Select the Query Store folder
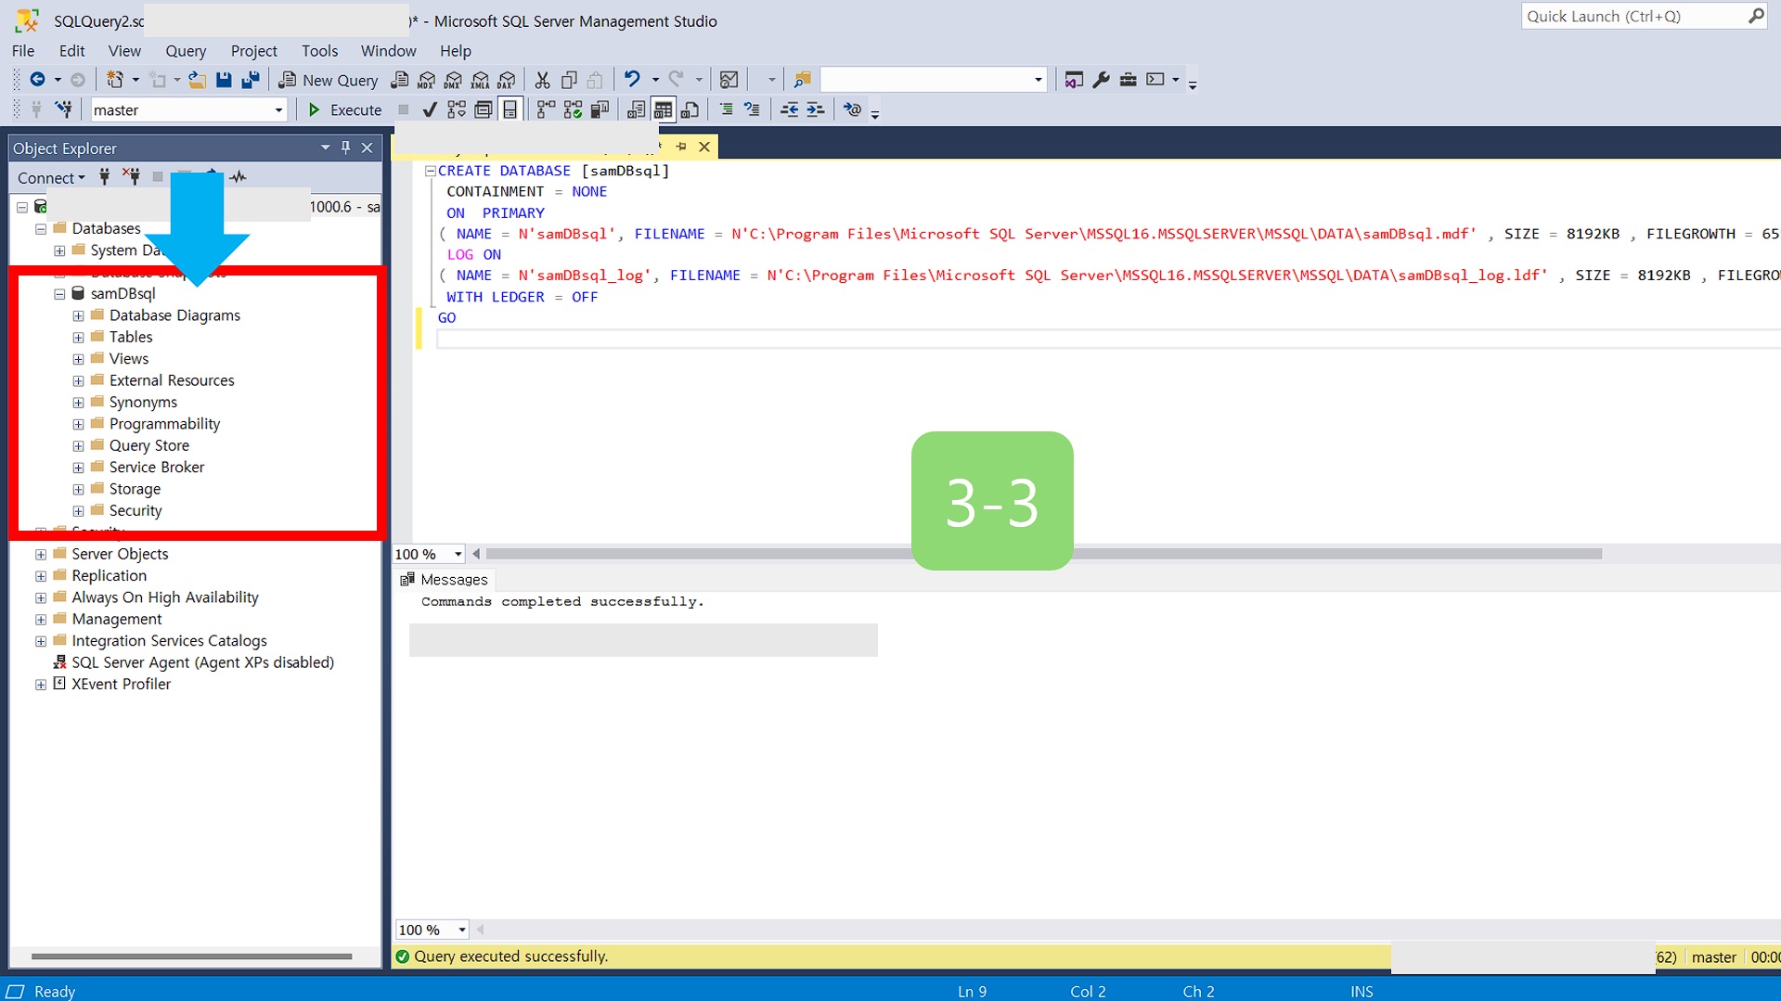This screenshot has height=1001, width=1781. [148, 445]
